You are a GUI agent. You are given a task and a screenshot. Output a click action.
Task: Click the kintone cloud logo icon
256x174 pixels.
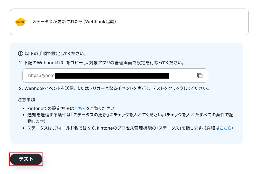pyautogui.click(x=21, y=22)
